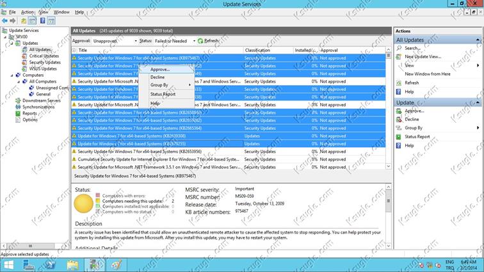Choose Approve in the context menu
The height and width of the screenshot is (272, 484).
tap(166, 70)
